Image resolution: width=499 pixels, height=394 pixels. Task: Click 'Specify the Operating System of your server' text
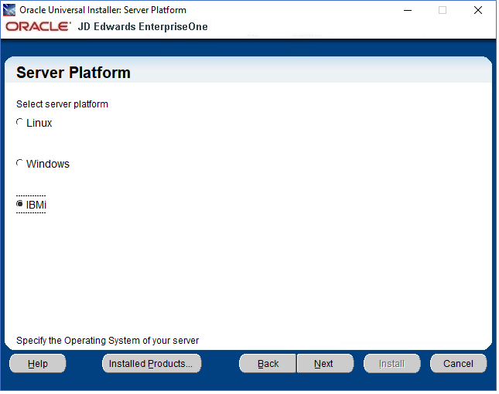pos(108,341)
